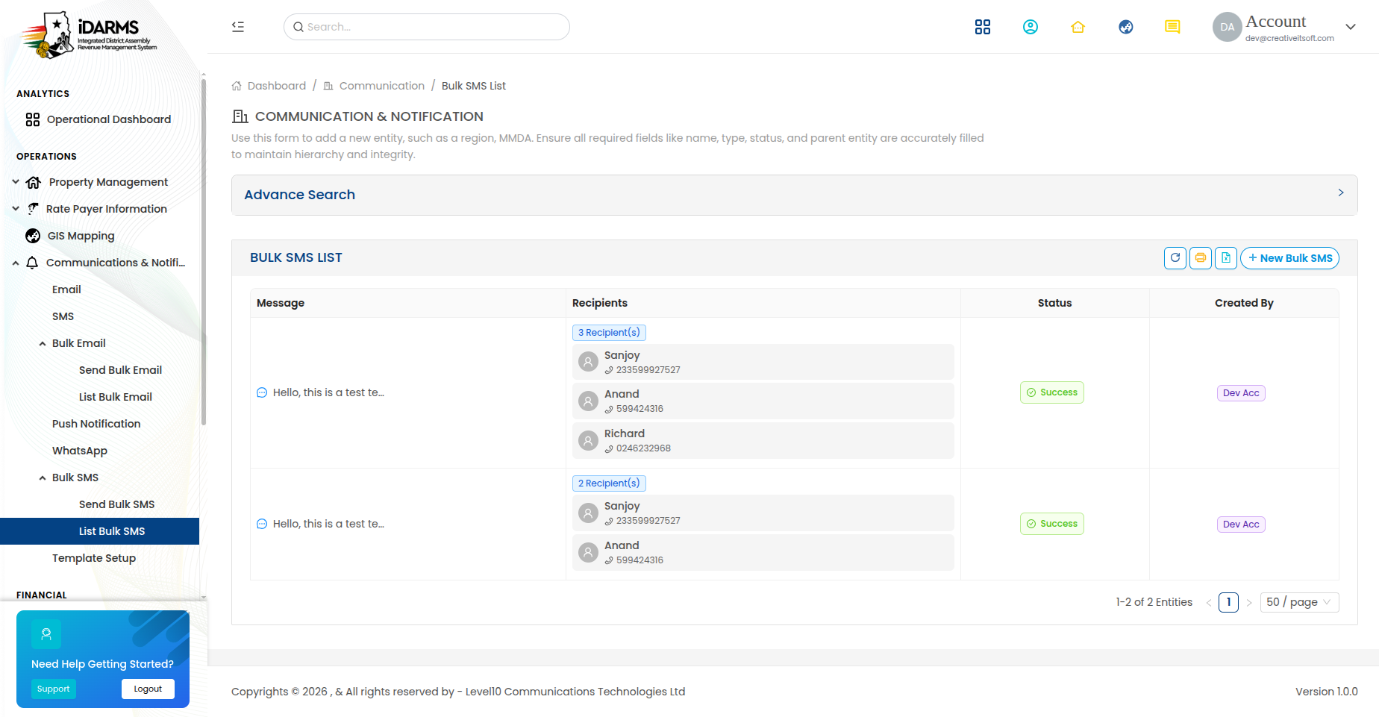Click the Logout button
Screen dimensions: 1379x717
(x=148, y=689)
